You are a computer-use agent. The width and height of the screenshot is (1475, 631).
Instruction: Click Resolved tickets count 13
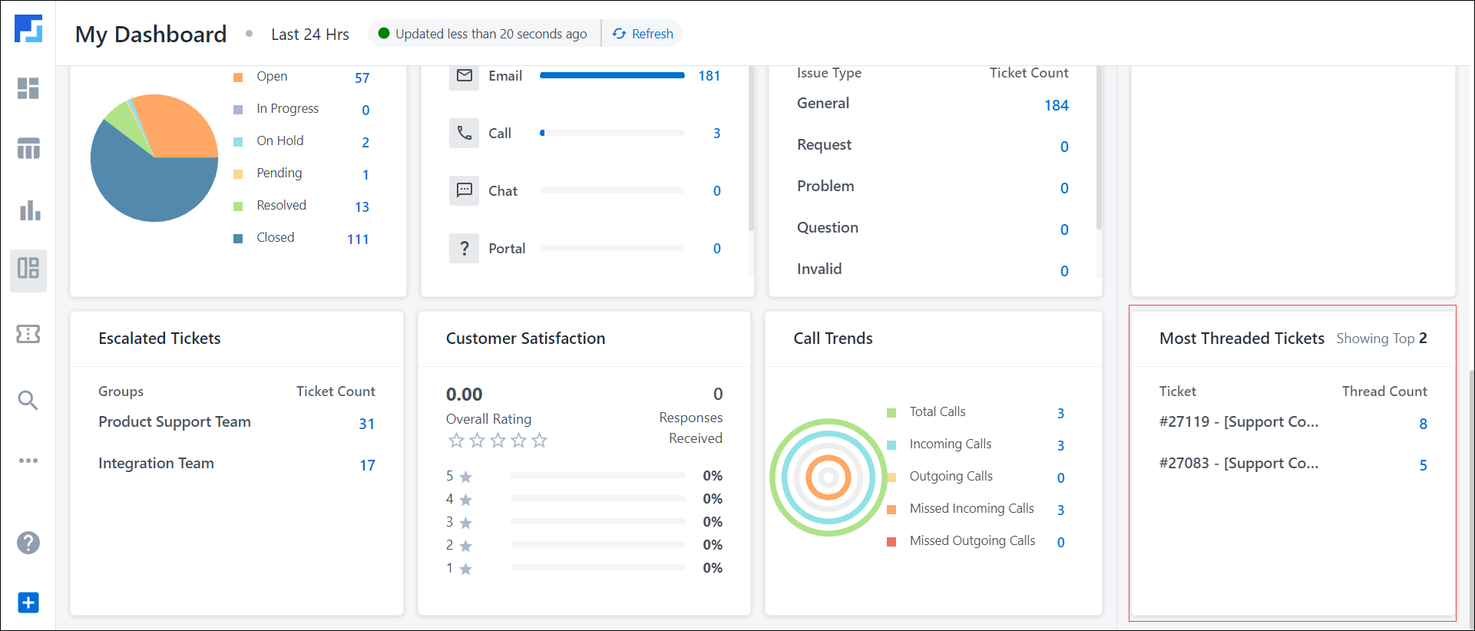362,206
